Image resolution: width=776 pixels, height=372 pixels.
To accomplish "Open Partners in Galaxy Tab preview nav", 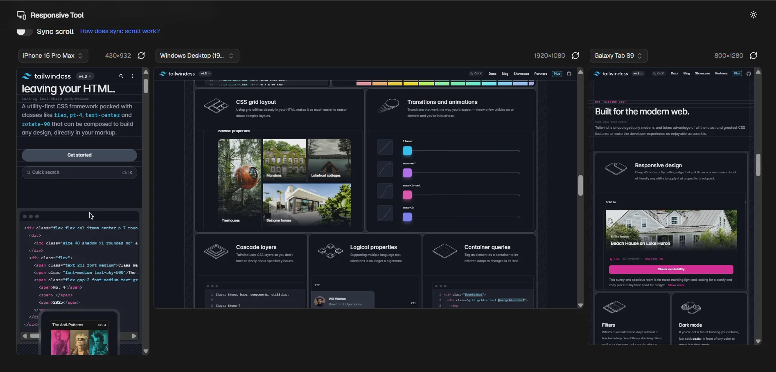I will 721,74.
